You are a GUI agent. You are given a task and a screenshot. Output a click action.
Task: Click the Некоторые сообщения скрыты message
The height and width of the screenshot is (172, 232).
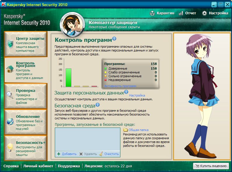pyautogui.click(x=114, y=27)
